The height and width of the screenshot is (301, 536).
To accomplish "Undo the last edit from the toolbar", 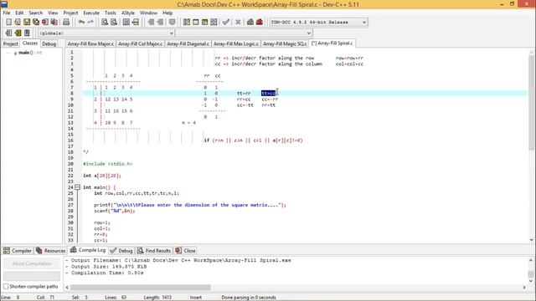I will pyautogui.click(x=81, y=23).
